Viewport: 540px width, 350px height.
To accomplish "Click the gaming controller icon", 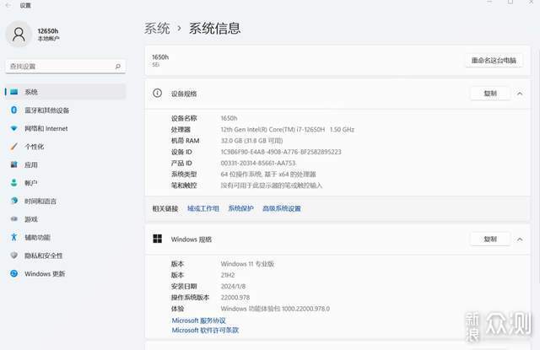I will pyautogui.click(x=13, y=219).
